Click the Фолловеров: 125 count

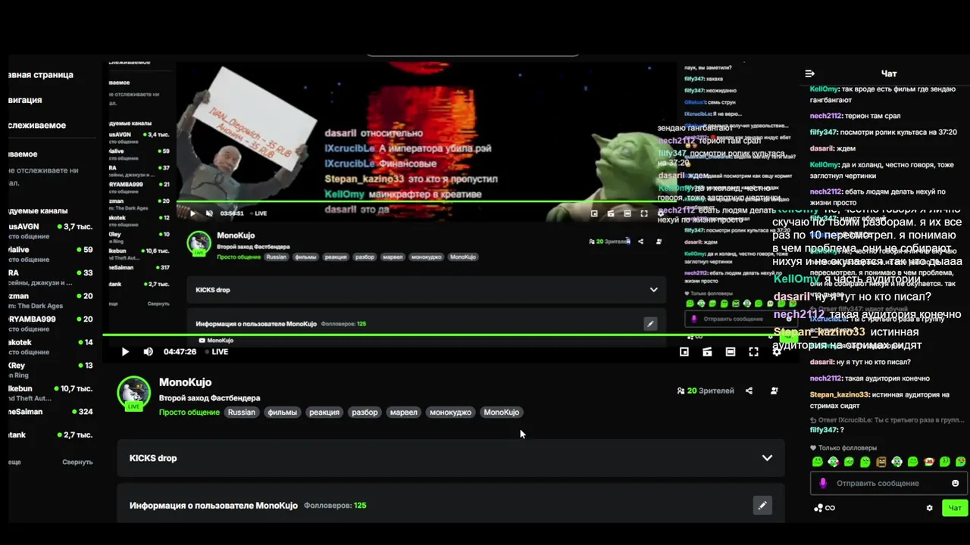point(335,506)
